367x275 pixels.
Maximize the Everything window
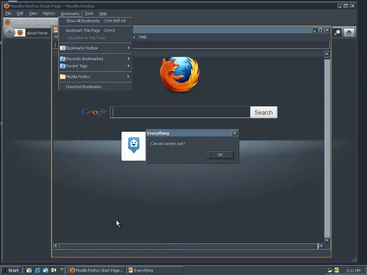click(321, 30)
